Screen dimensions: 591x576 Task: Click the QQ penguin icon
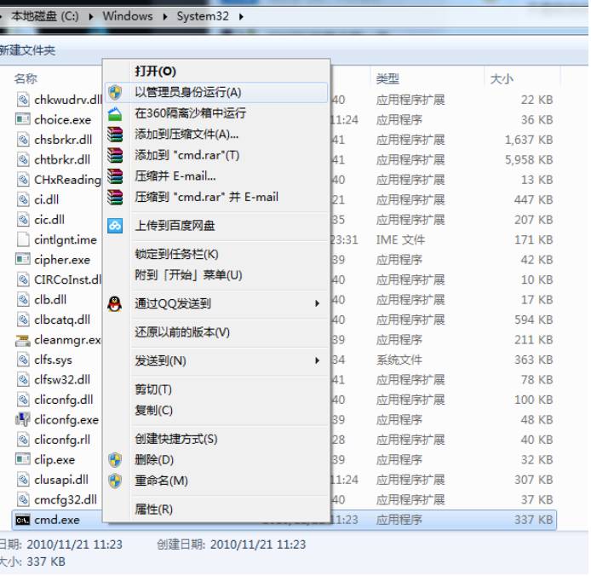[115, 303]
